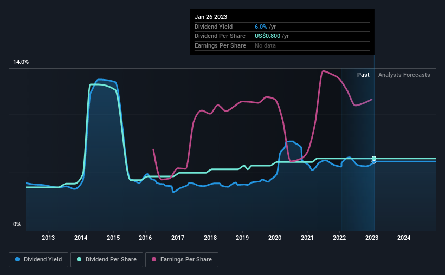Image resolution: width=445 pixels, height=275 pixels.
Task: Click the 2022 x-axis label
Action: tap(339, 238)
